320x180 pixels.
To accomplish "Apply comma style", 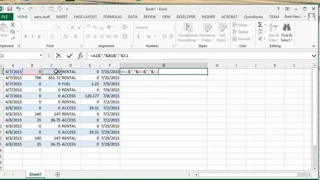I will coord(155,36).
